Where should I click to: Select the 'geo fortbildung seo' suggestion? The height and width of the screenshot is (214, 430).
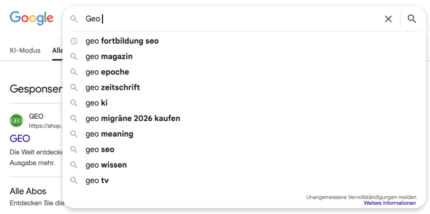click(x=122, y=41)
